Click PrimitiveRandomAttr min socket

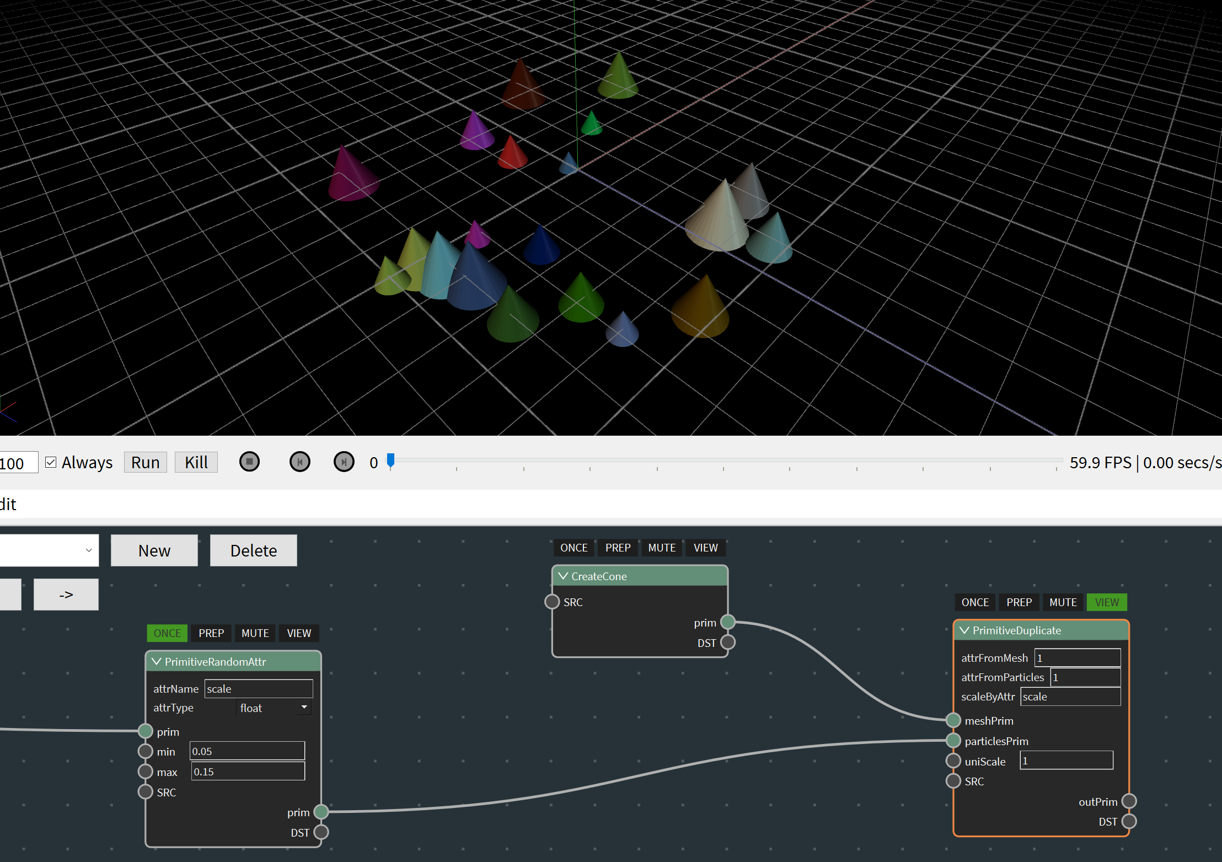click(x=146, y=751)
